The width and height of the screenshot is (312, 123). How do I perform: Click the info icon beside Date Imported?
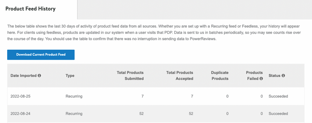[39, 76]
